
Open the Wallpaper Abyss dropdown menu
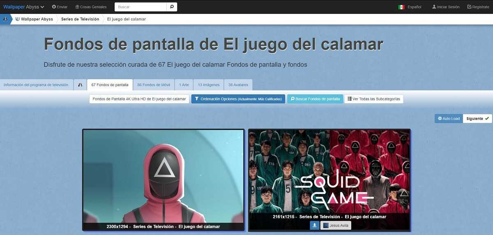click(23, 7)
